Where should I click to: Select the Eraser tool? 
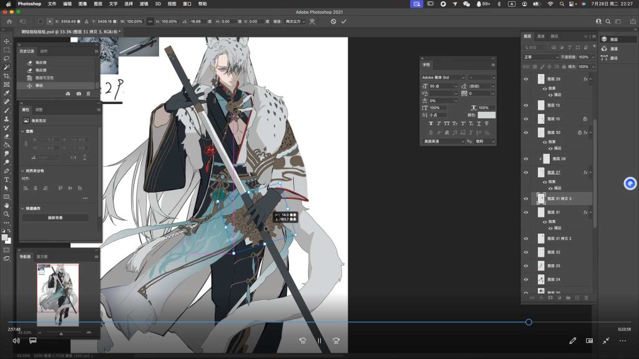pos(6,136)
